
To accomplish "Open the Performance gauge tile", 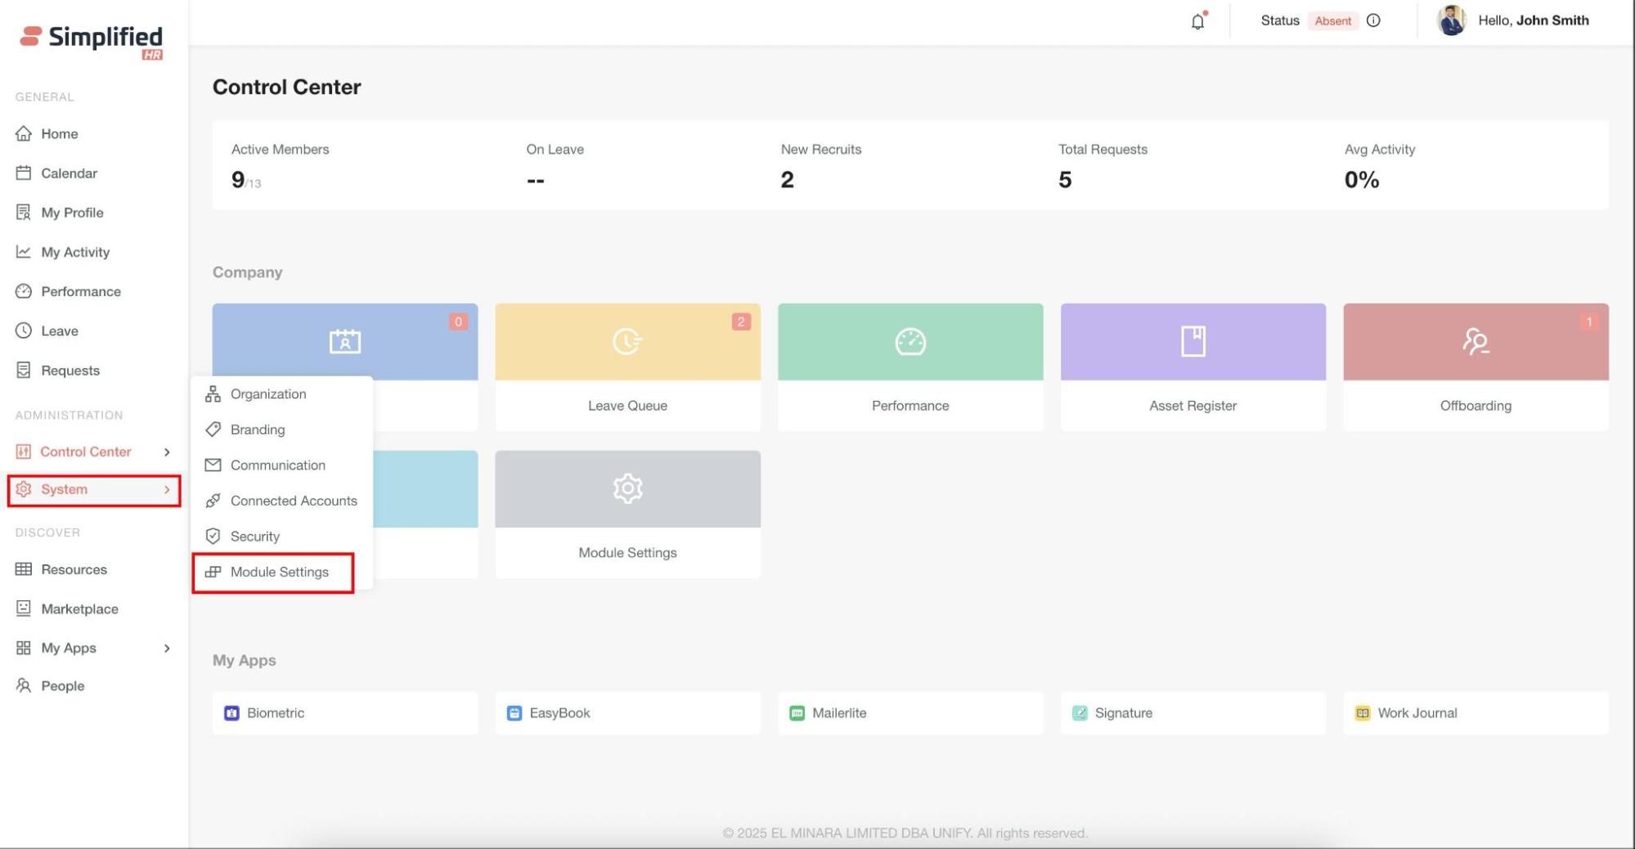I will click(910, 342).
